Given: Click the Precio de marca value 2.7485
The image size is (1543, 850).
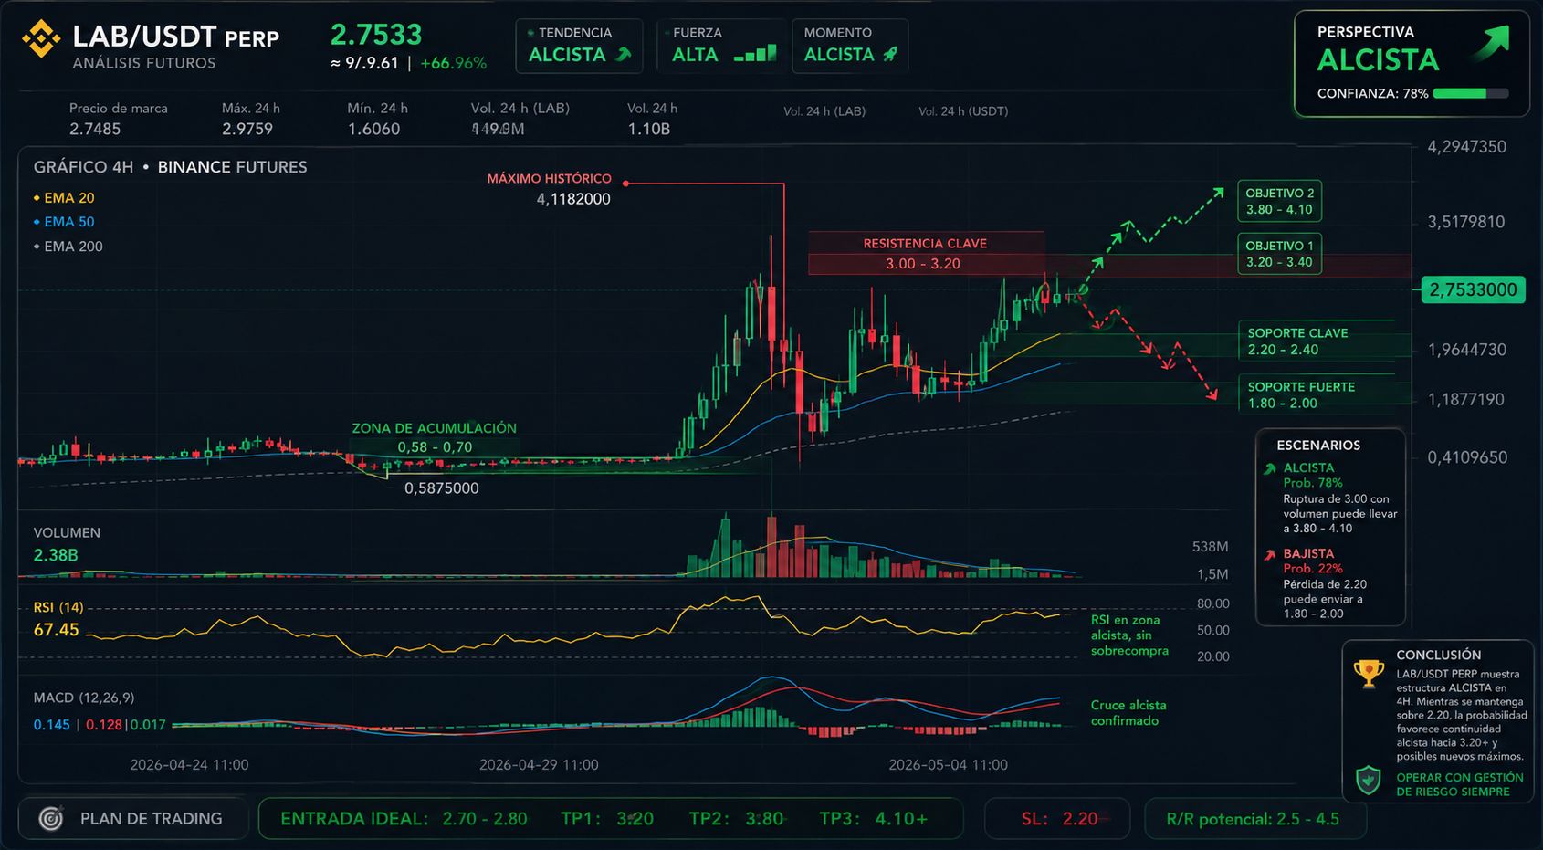Looking at the screenshot, I should [x=95, y=129].
